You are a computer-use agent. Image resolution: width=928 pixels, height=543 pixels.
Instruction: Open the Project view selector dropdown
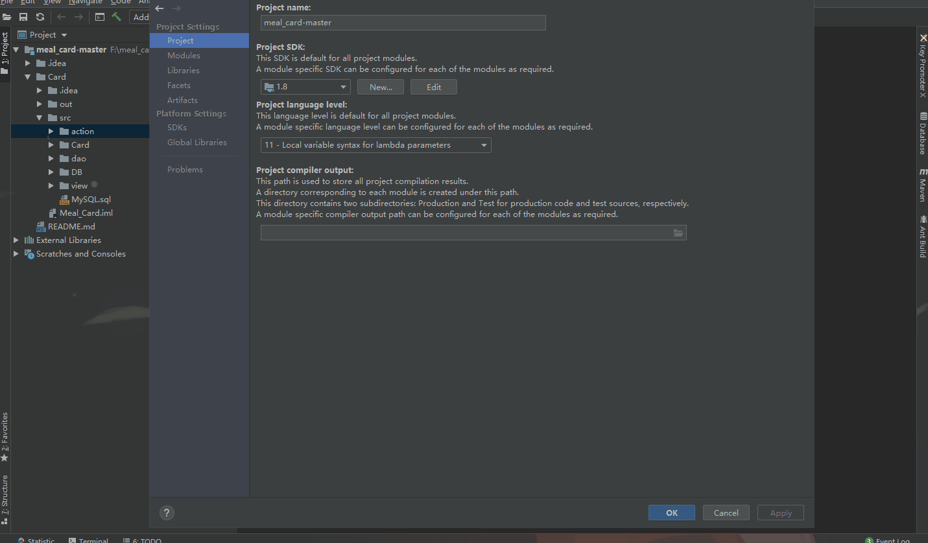[x=42, y=35]
